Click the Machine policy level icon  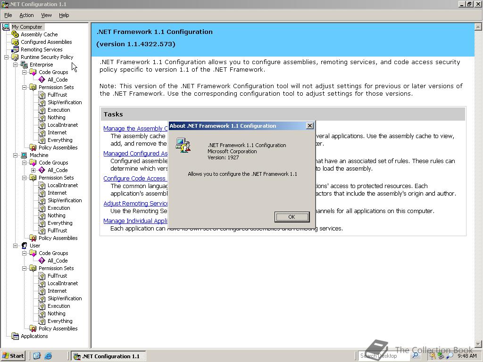(x=24, y=155)
